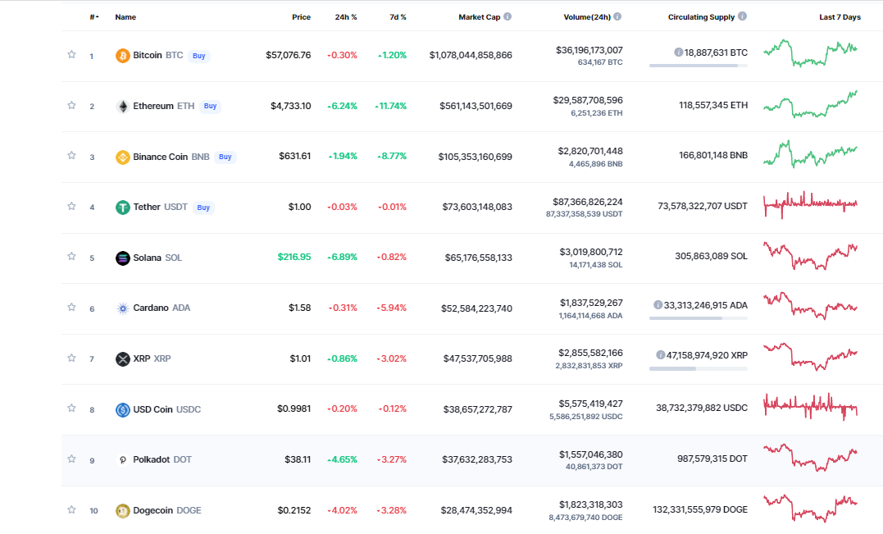
Task: Open the XRP coin page link
Action: click(x=152, y=358)
